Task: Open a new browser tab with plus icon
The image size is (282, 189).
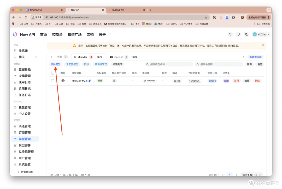Action: pos(150,10)
